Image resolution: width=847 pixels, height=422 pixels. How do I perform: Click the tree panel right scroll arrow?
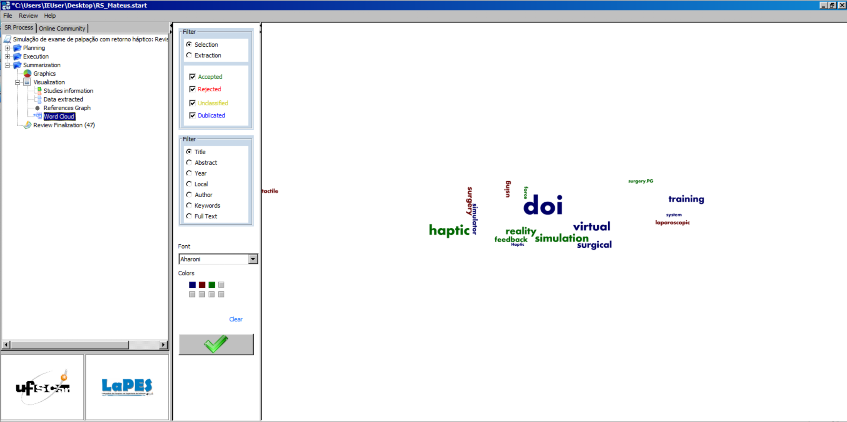(164, 345)
